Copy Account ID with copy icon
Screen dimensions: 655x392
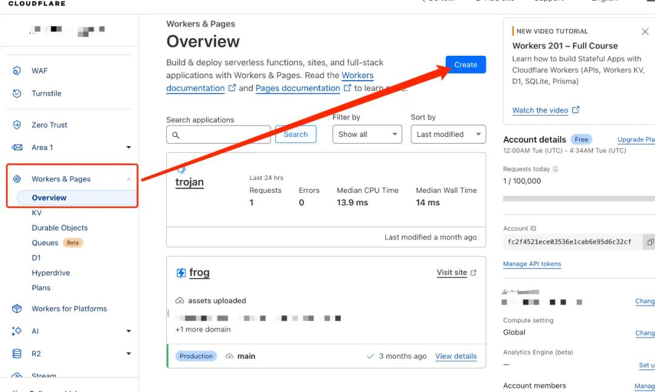(650, 242)
